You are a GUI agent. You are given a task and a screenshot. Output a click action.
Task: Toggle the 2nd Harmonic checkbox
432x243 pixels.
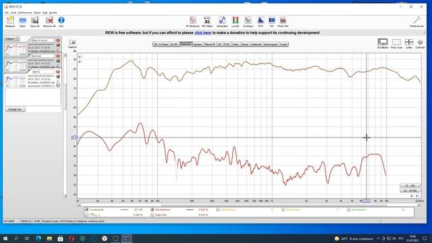pos(152,210)
